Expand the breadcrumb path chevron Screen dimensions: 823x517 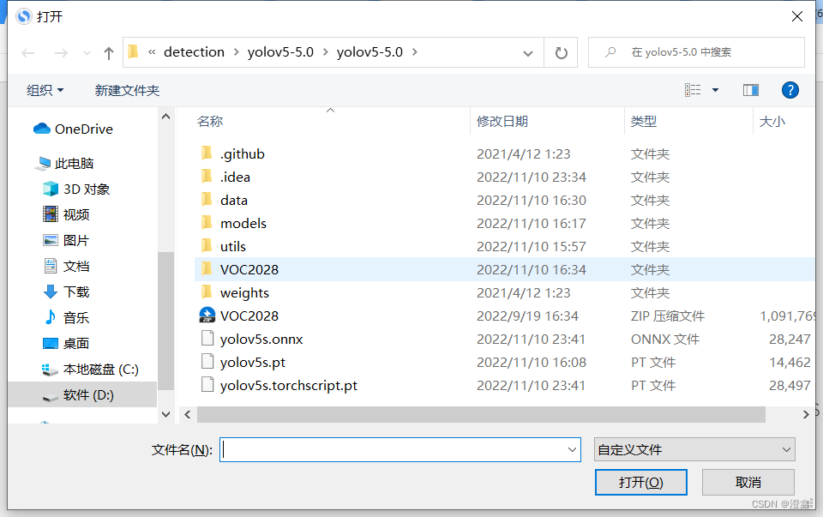coord(528,52)
